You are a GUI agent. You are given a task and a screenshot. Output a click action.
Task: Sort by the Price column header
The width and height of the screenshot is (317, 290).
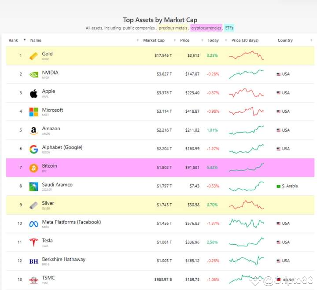coord(185,40)
